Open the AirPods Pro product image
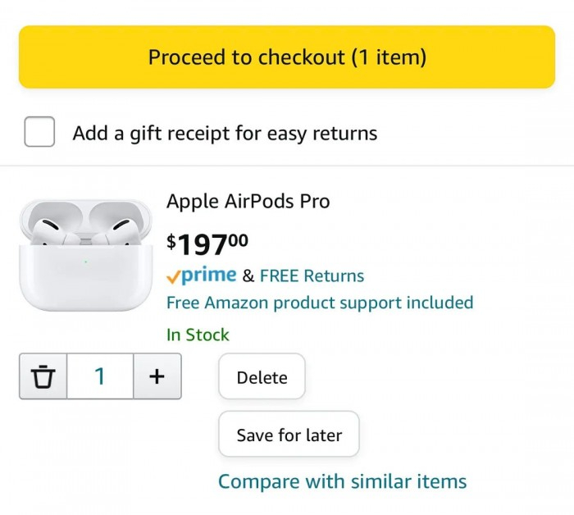Screen dimensions: 574x515 coord(85,255)
